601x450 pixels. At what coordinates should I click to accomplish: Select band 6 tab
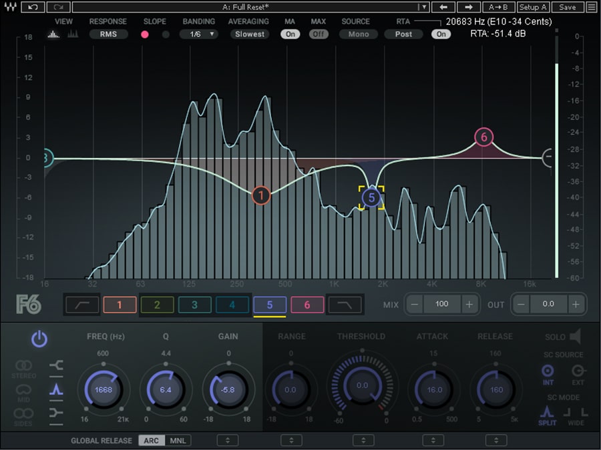tap(307, 305)
